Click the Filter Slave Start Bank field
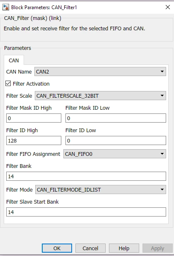The image size is (174, 256). click(86, 212)
